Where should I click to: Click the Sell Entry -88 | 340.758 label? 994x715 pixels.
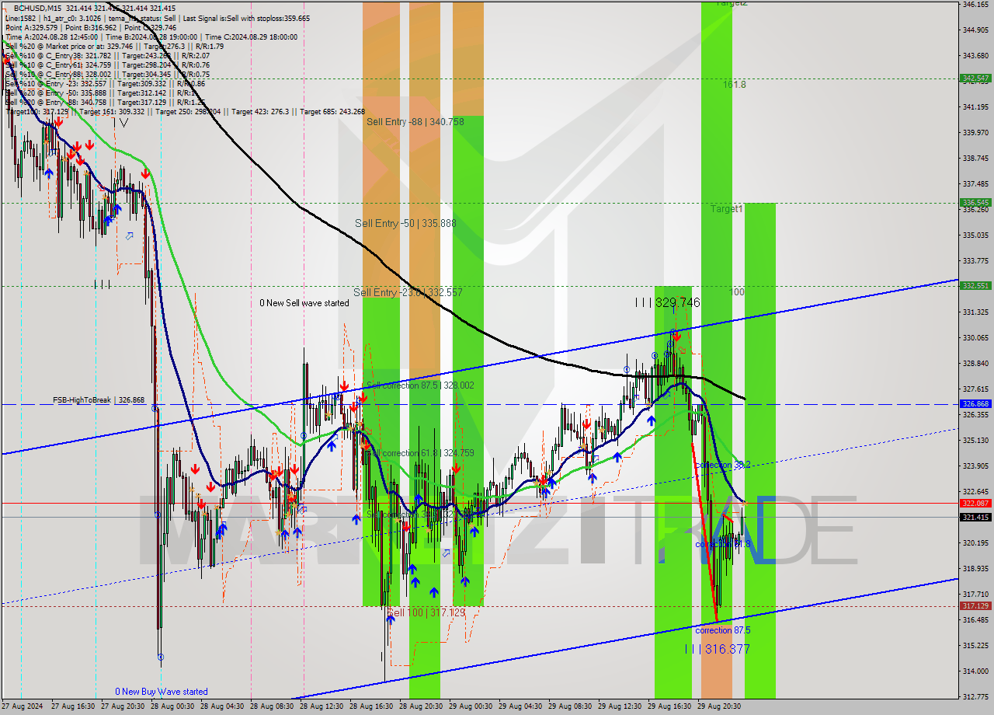coord(415,122)
